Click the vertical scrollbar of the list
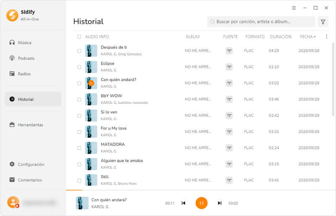The image size is (336, 216). pyautogui.click(x=333, y=79)
